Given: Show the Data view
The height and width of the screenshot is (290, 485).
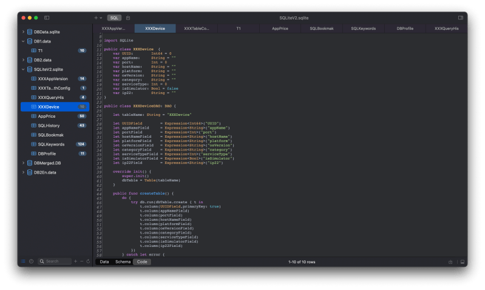Looking at the screenshot, I should (104, 262).
